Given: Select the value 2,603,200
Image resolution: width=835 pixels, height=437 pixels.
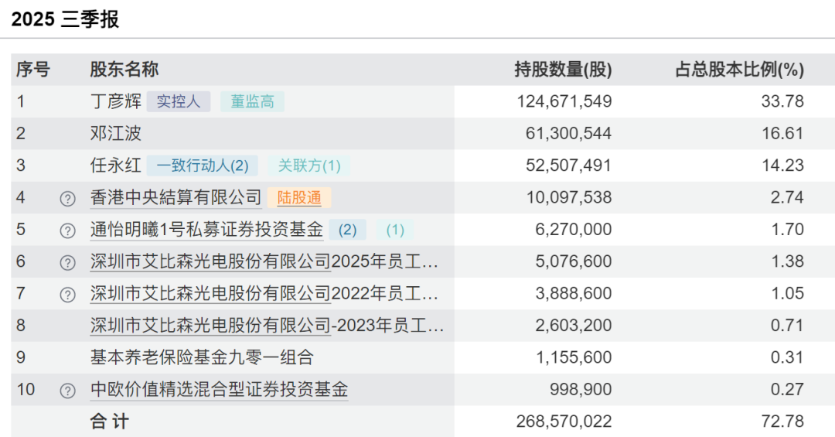Looking at the screenshot, I should pyautogui.click(x=574, y=326).
